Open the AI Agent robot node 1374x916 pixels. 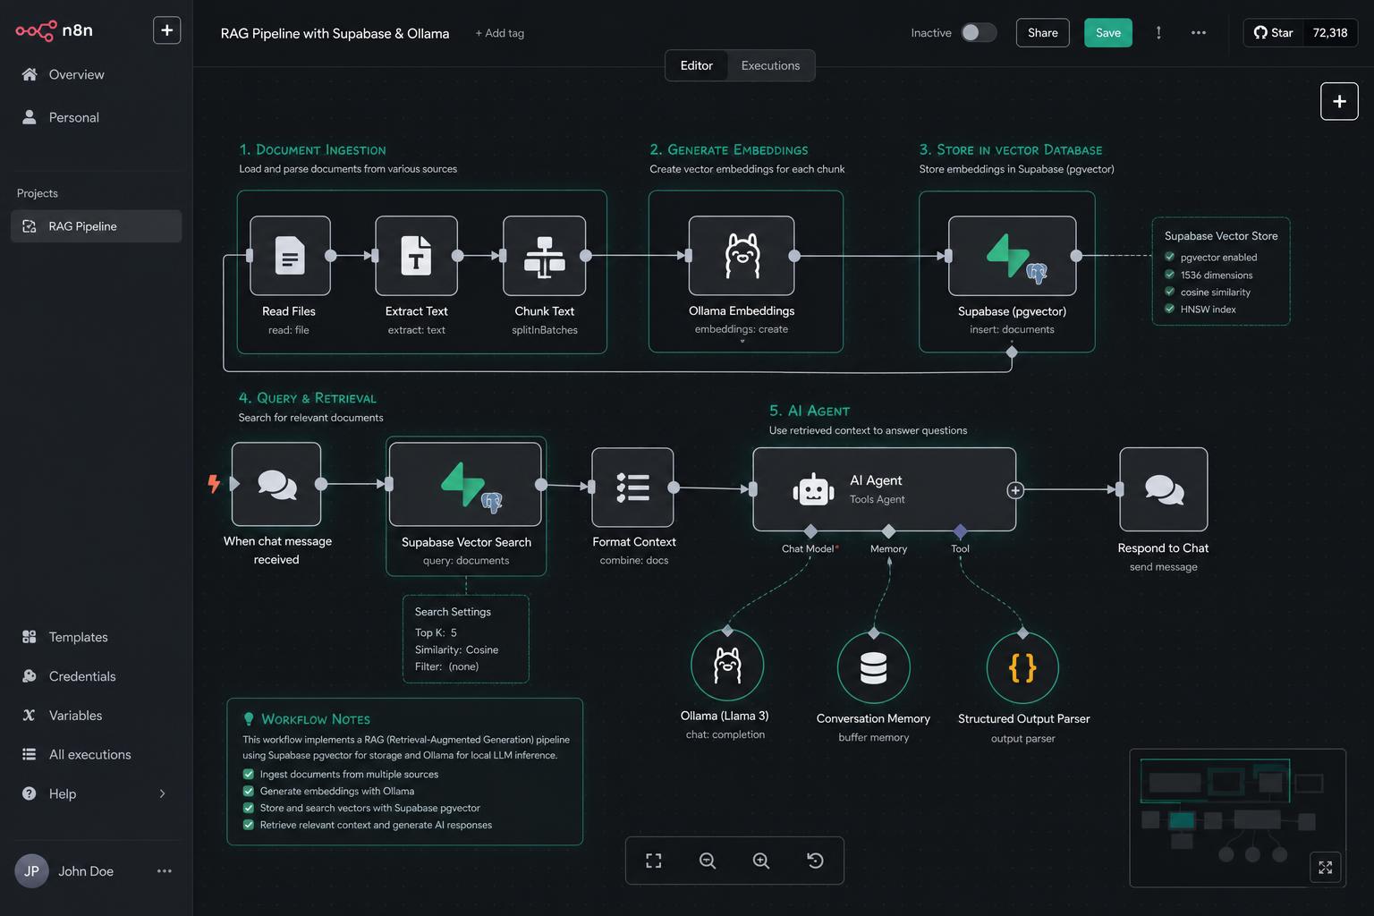pyautogui.click(x=884, y=489)
